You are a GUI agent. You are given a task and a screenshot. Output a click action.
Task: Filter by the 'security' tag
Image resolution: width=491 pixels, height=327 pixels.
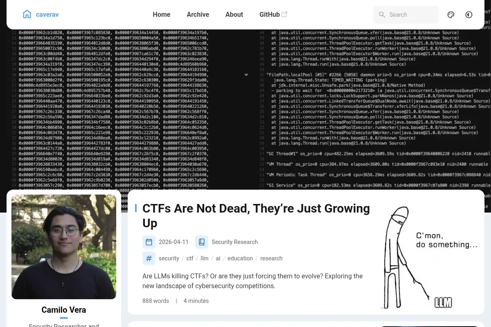click(169, 258)
